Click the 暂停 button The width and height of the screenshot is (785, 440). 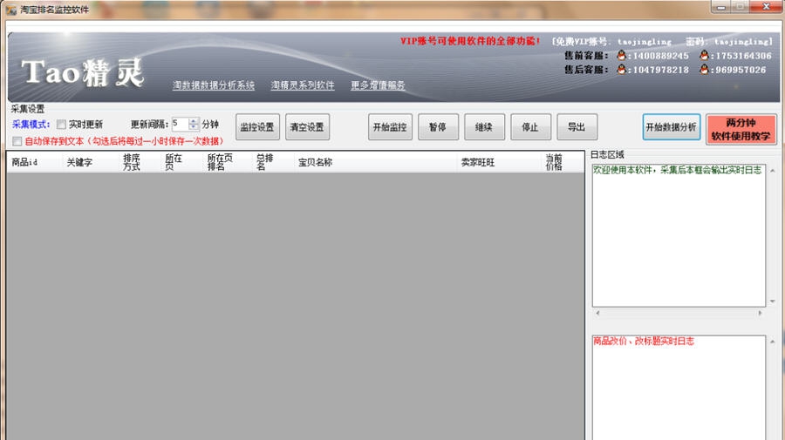point(438,127)
